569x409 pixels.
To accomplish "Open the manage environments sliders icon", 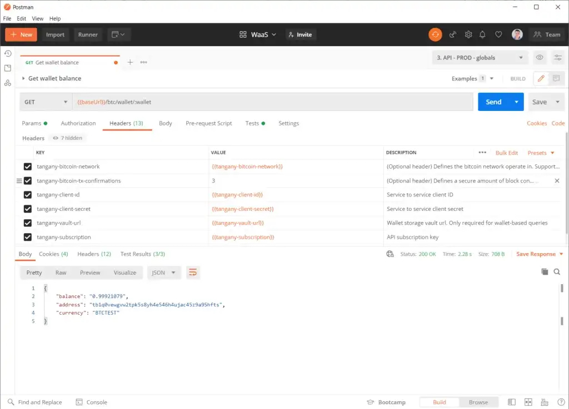I will click(558, 58).
